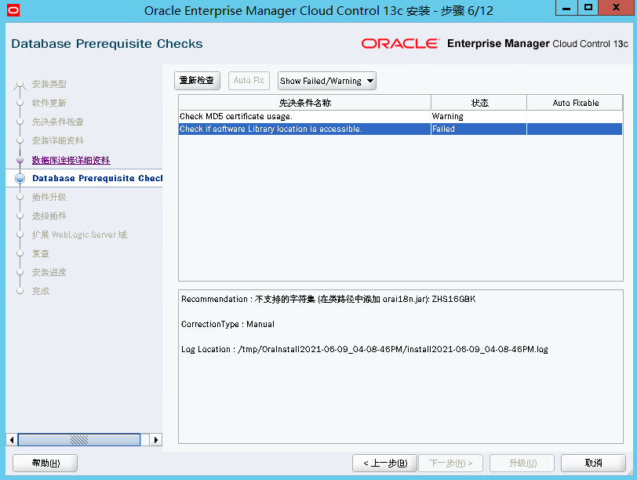Click the Oracle icon in the title bar
Viewport: 637px width, 480px height.
(13, 10)
